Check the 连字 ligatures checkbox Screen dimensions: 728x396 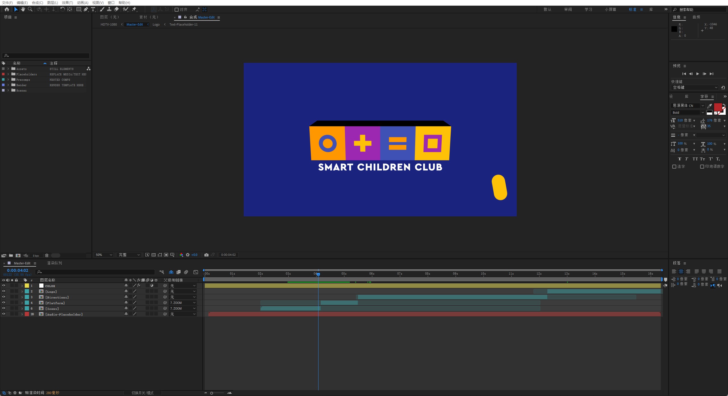pyautogui.click(x=674, y=167)
